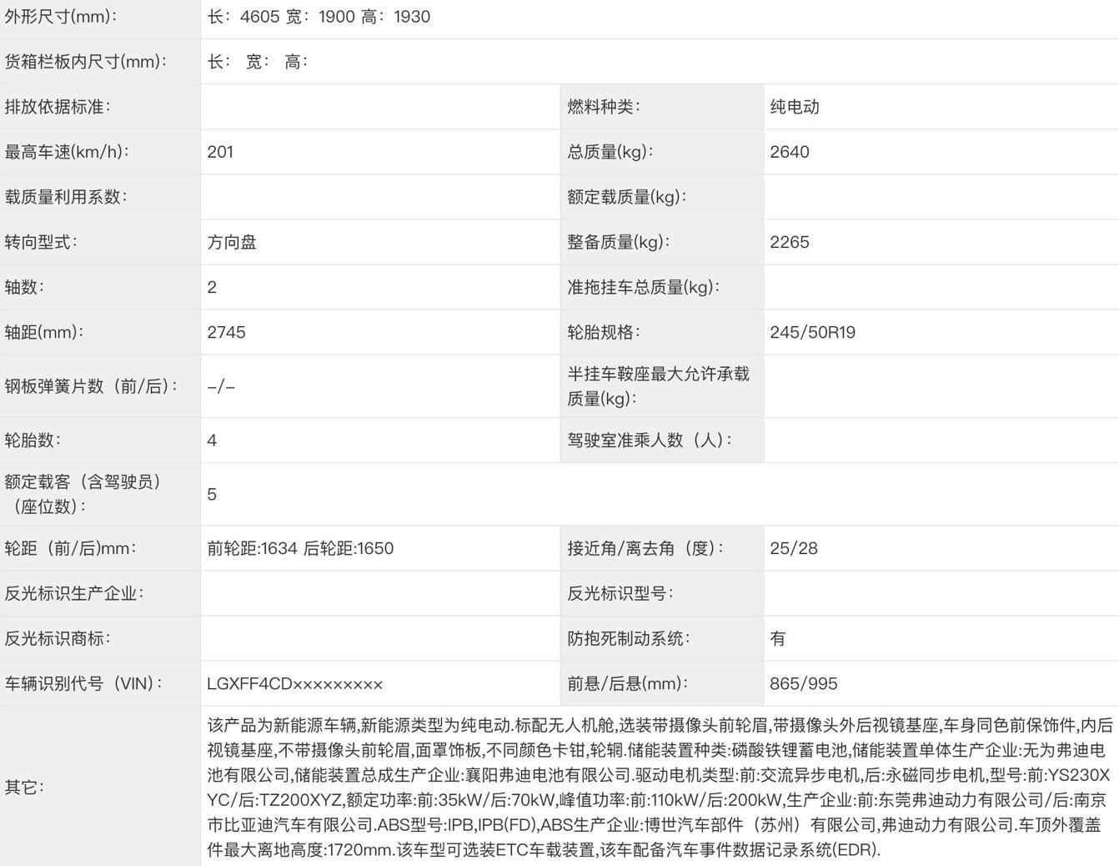Click the 总质量 value 2640
The width and height of the screenshot is (1119, 866).
pos(790,152)
